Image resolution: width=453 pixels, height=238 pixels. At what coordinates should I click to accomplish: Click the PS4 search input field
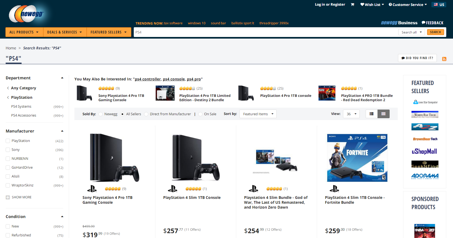[266, 32]
